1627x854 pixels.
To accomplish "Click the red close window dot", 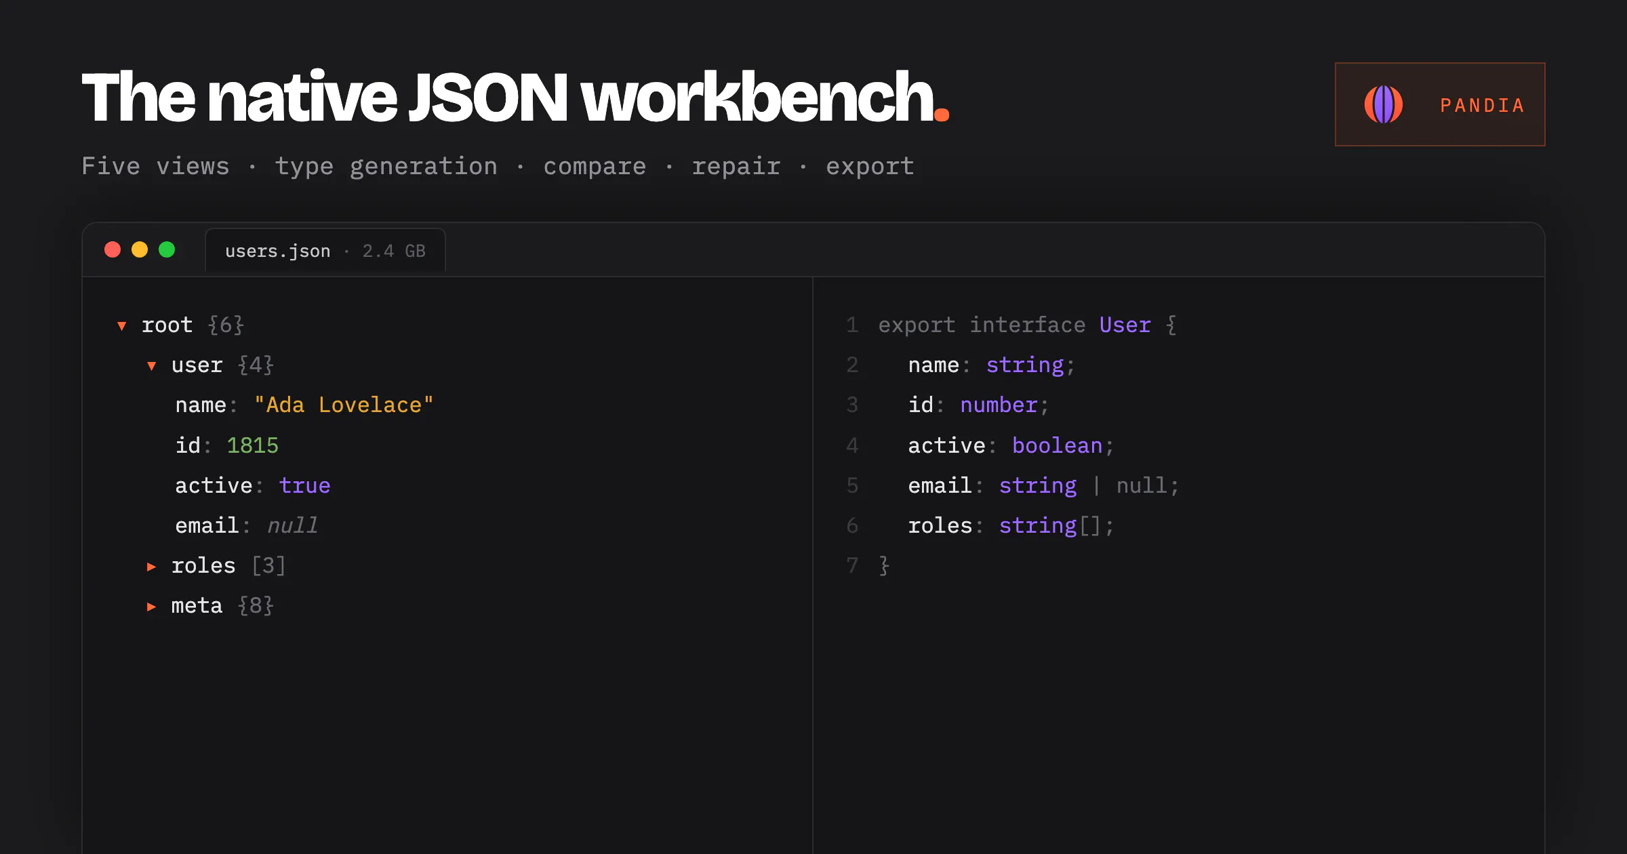I will tap(113, 250).
